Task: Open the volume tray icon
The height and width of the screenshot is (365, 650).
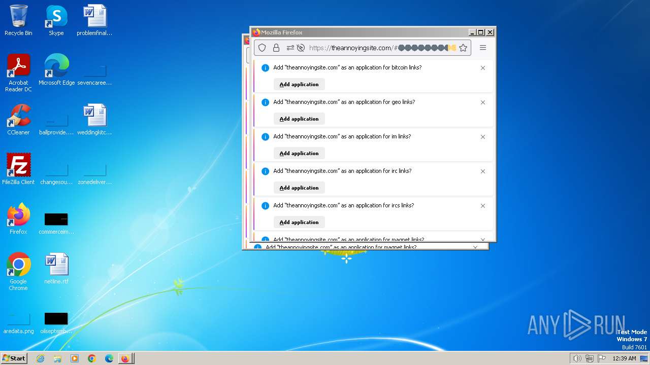Action: point(577,358)
